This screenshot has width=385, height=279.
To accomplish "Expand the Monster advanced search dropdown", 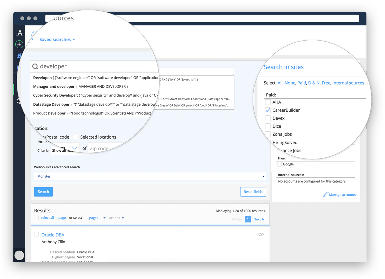I will point(150,176).
